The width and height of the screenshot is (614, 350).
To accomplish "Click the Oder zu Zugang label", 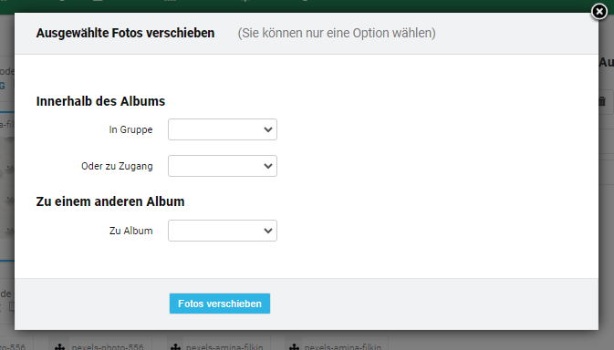I will coord(117,166).
